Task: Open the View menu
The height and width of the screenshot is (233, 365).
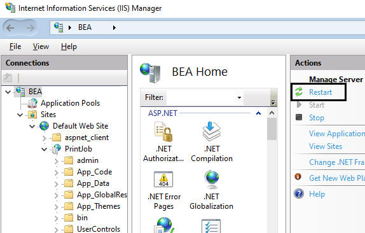Action: click(41, 46)
